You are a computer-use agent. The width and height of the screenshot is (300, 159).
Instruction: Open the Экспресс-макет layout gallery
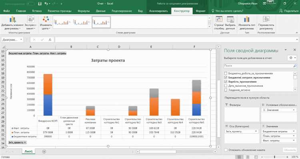(31, 23)
